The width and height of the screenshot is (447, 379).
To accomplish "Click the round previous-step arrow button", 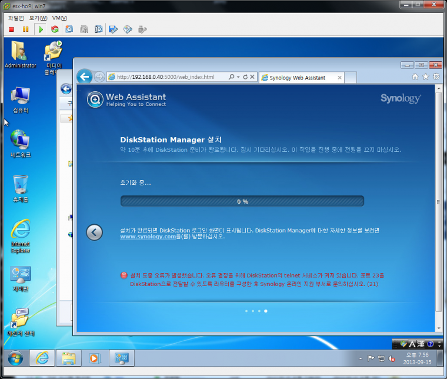I will coord(94,232).
